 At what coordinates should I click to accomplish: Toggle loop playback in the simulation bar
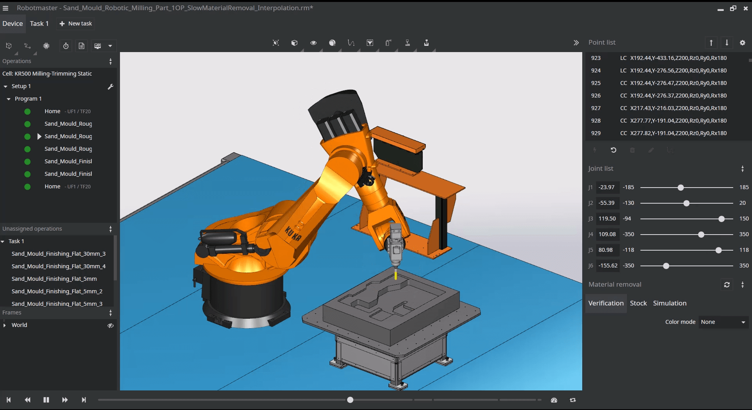point(573,400)
